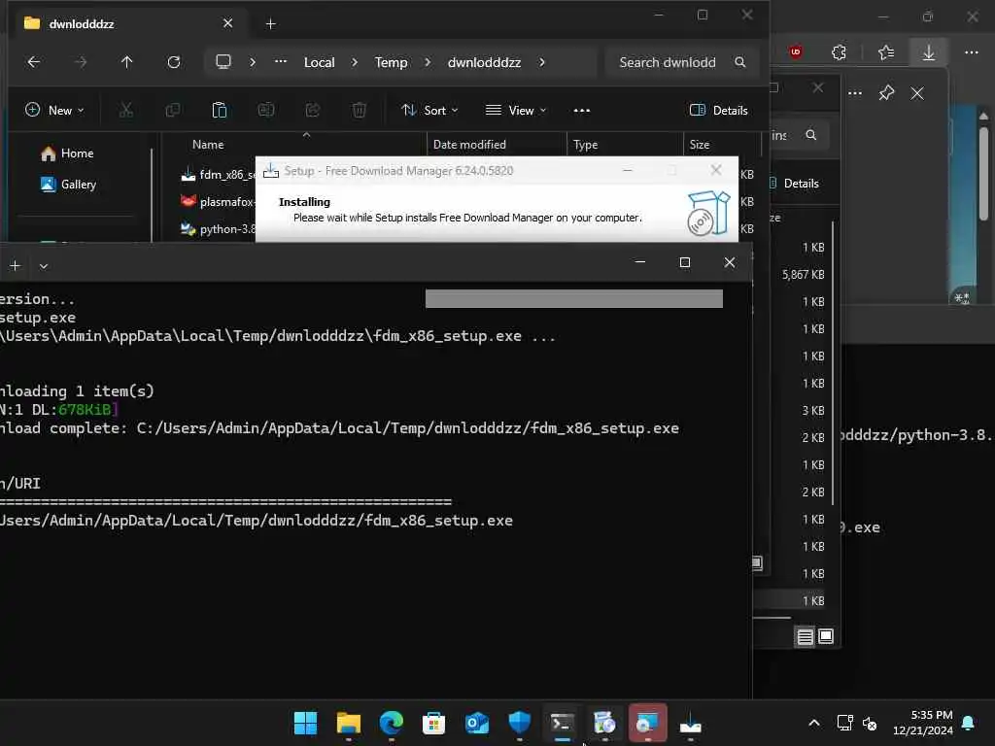Add a new File Explorer tab
This screenshot has width=995, height=746.
click(270, 24)
